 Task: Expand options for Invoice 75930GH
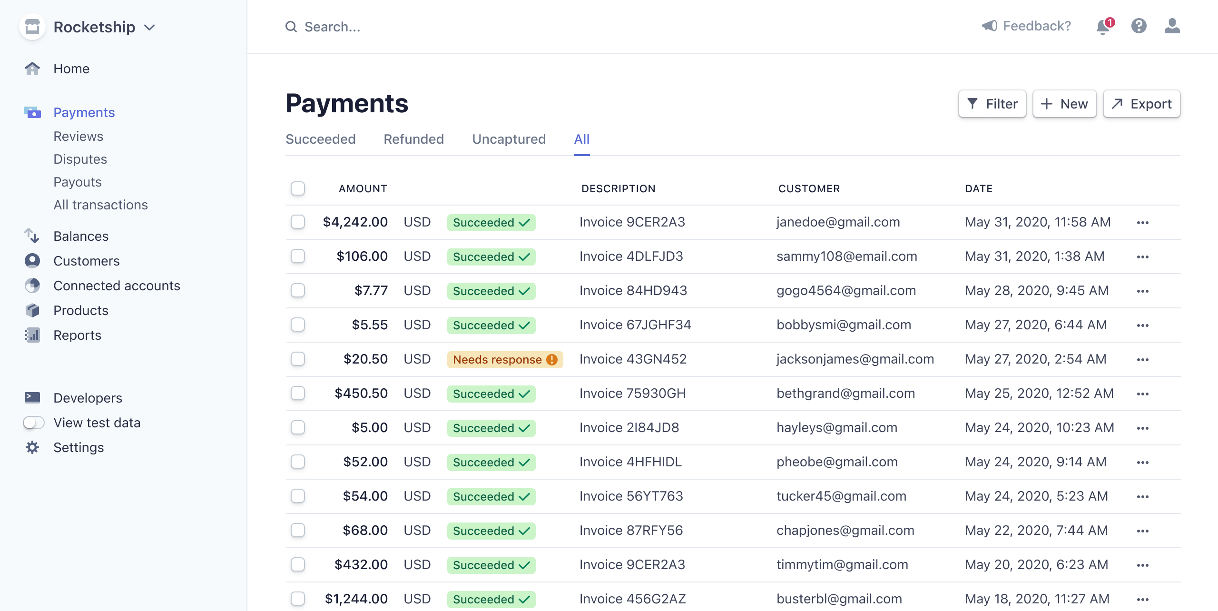tap(1143, 393)
